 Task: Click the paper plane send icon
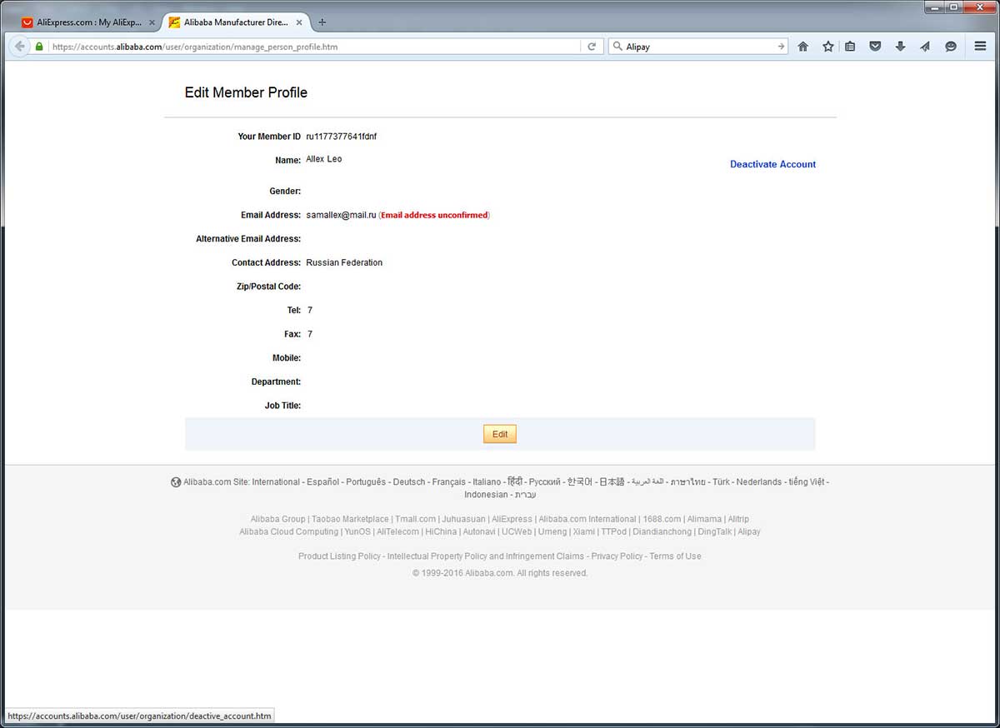coord(925,47)
